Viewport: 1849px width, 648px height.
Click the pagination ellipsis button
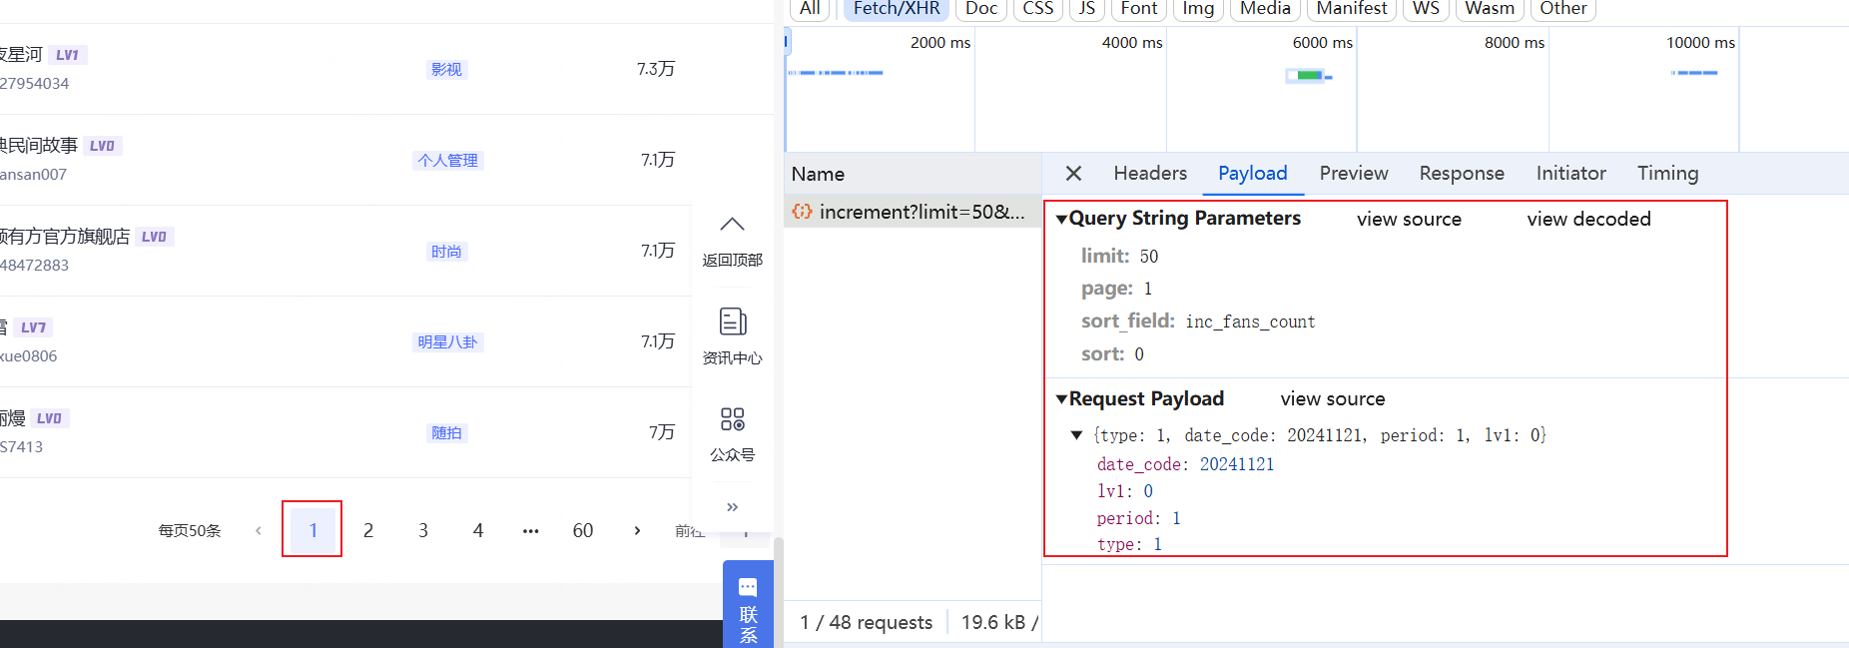click(x=530, y=530)
